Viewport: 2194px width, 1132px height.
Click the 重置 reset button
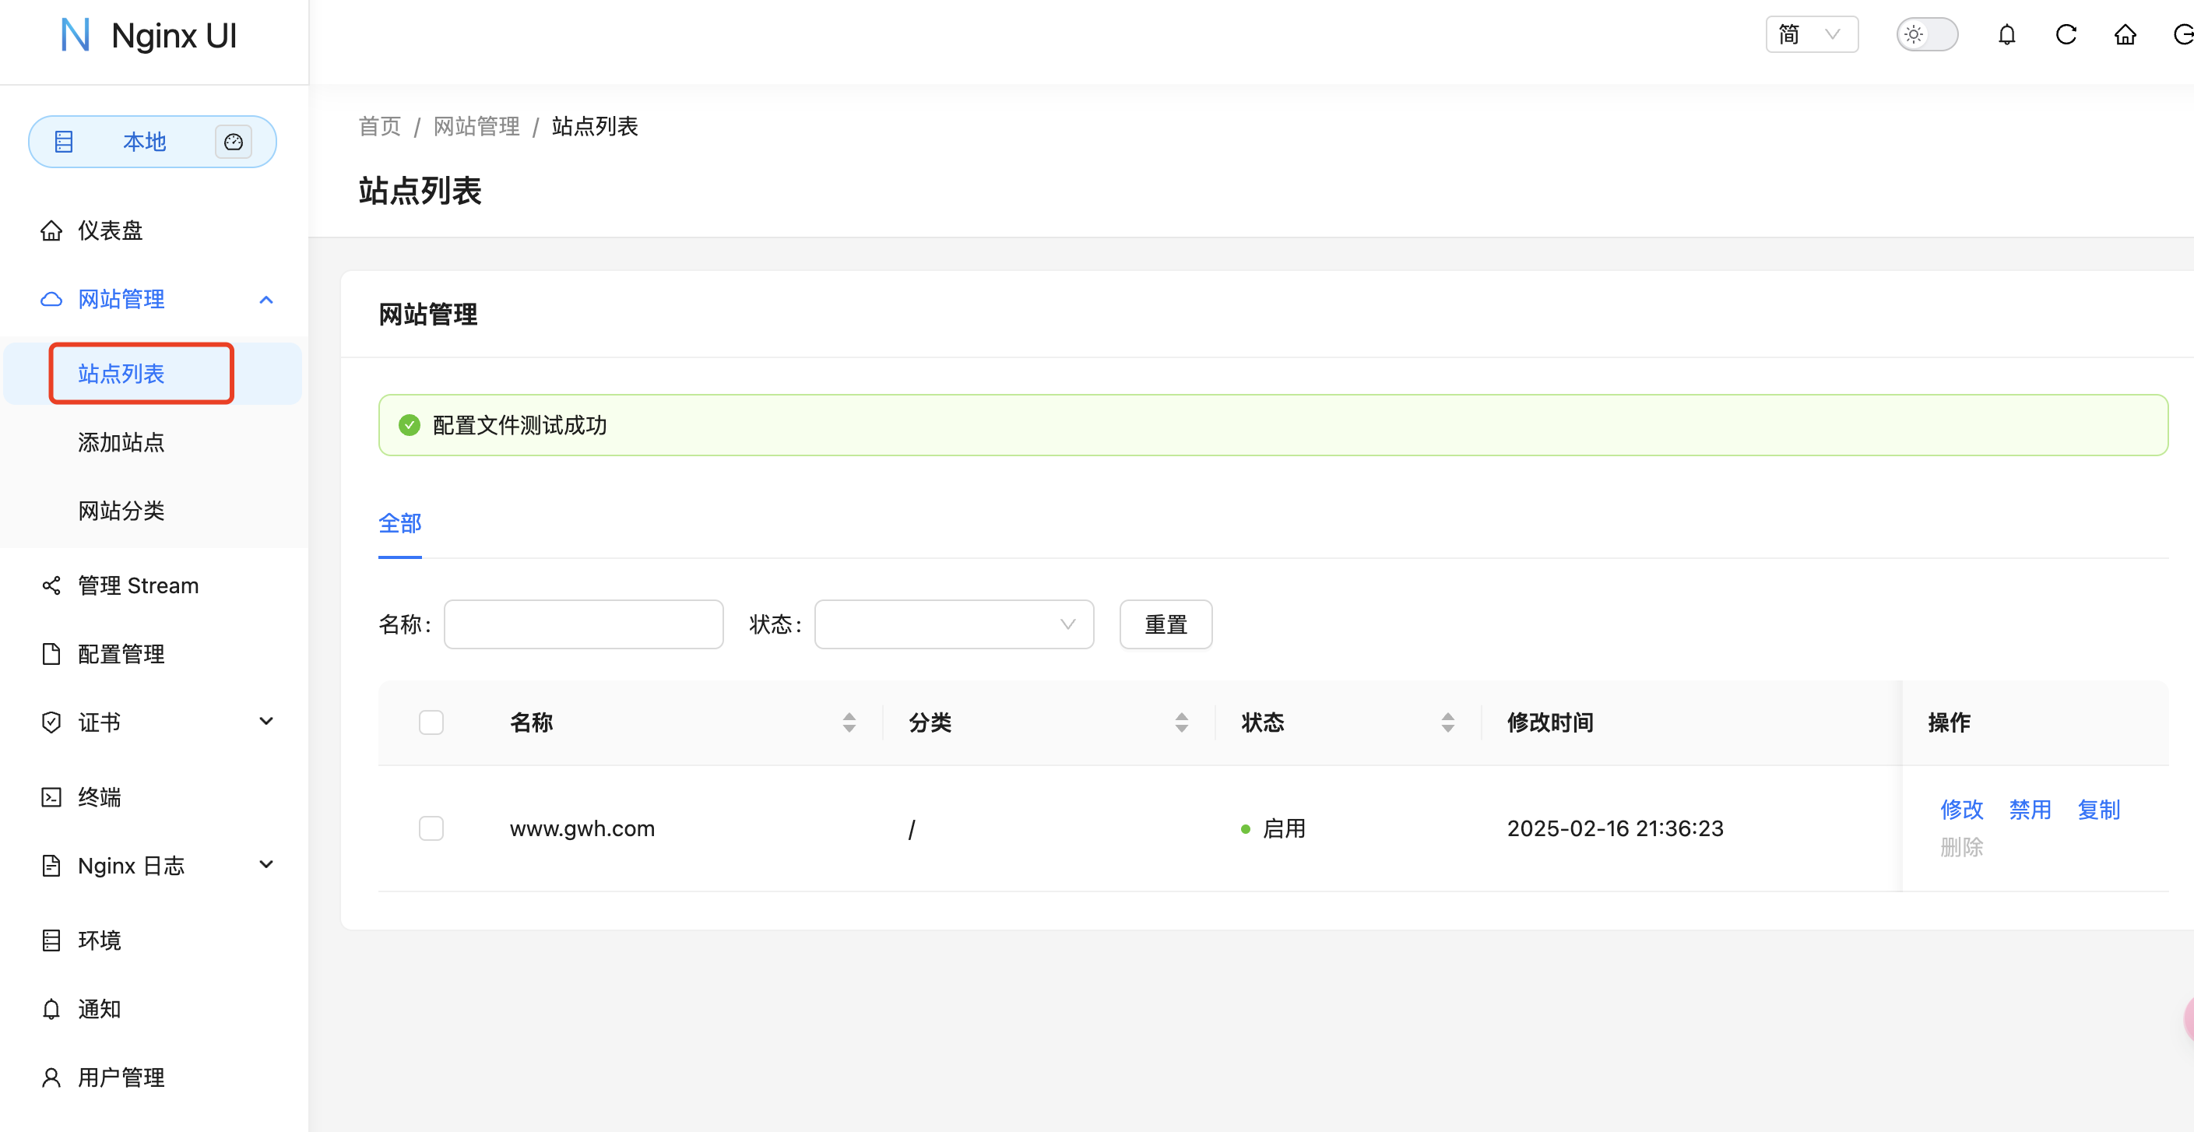[x=1166, y=624]
